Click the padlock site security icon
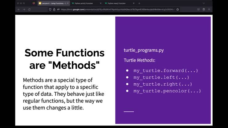The image size is (228, 128). tap(54, 9)
